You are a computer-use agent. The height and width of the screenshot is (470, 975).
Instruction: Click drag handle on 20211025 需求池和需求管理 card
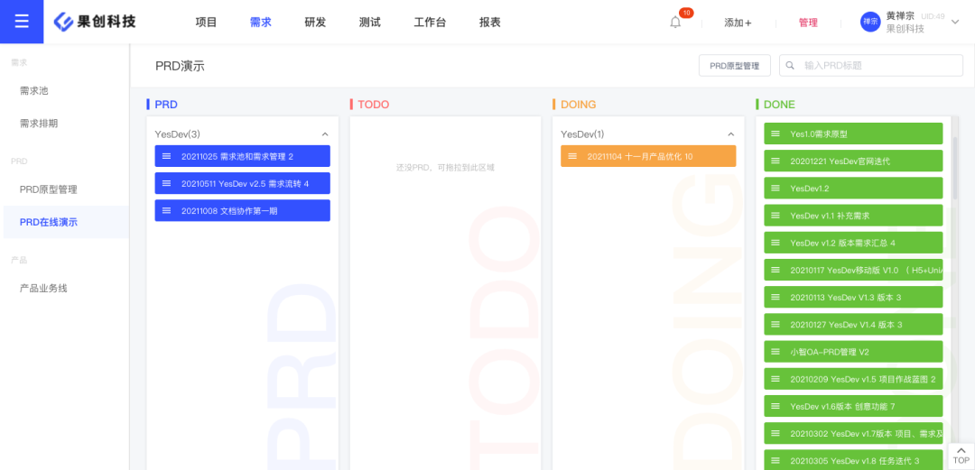click(x=167, y=156)
